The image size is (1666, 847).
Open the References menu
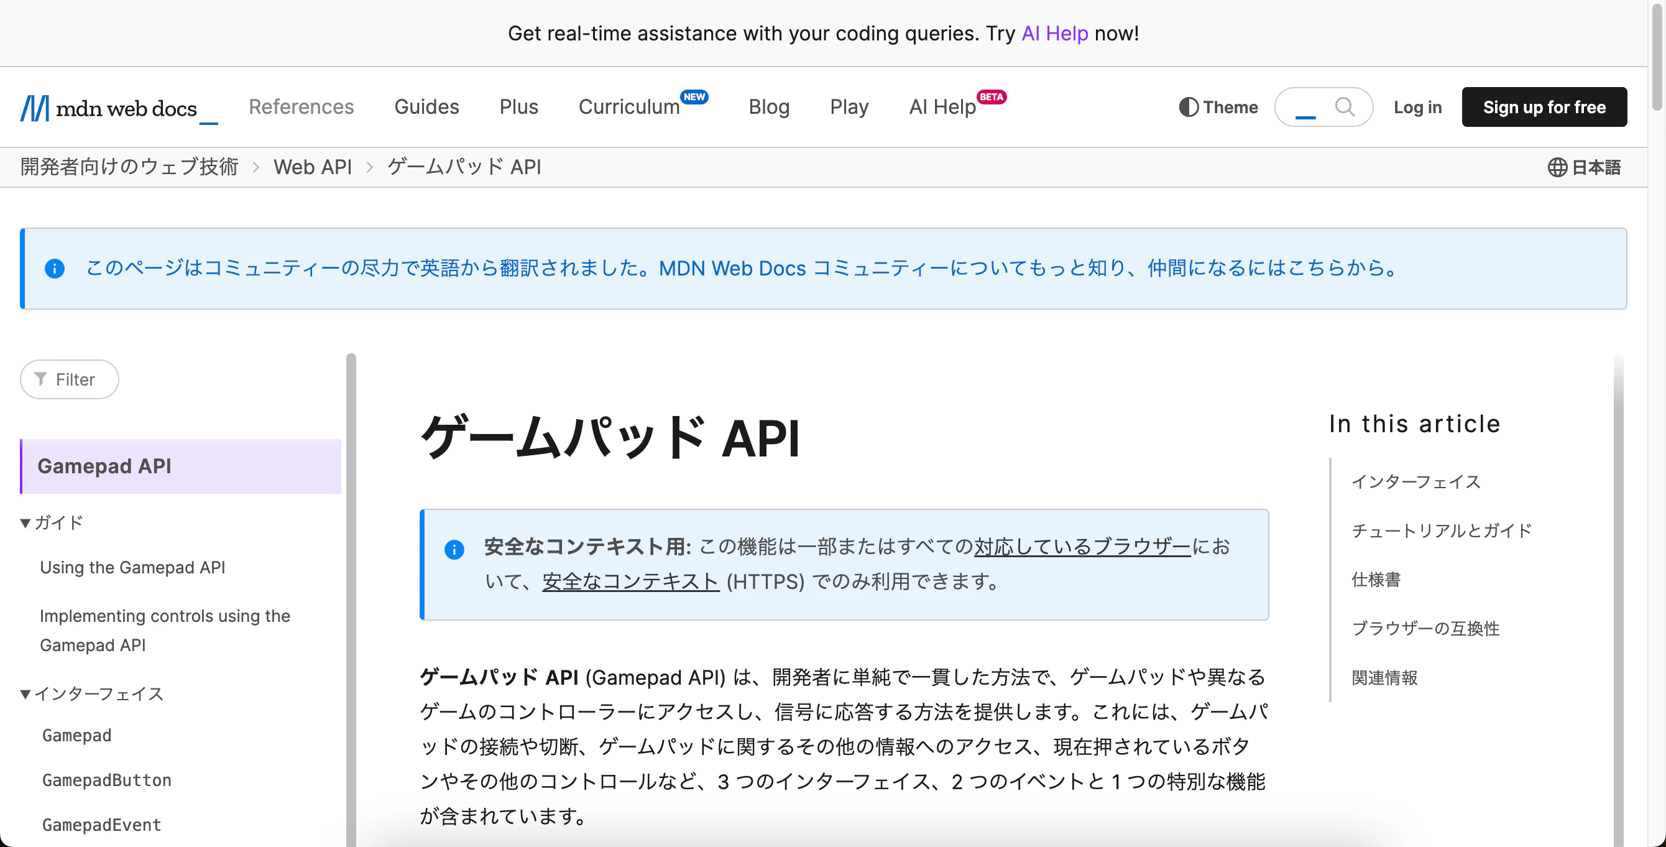pos(301,107)
